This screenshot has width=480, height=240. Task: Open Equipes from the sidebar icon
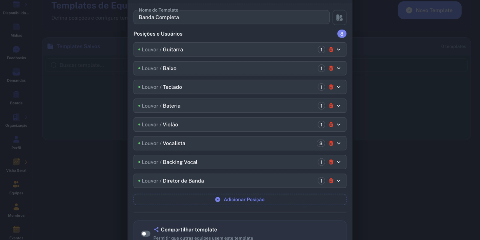click(x=16, y=184)
